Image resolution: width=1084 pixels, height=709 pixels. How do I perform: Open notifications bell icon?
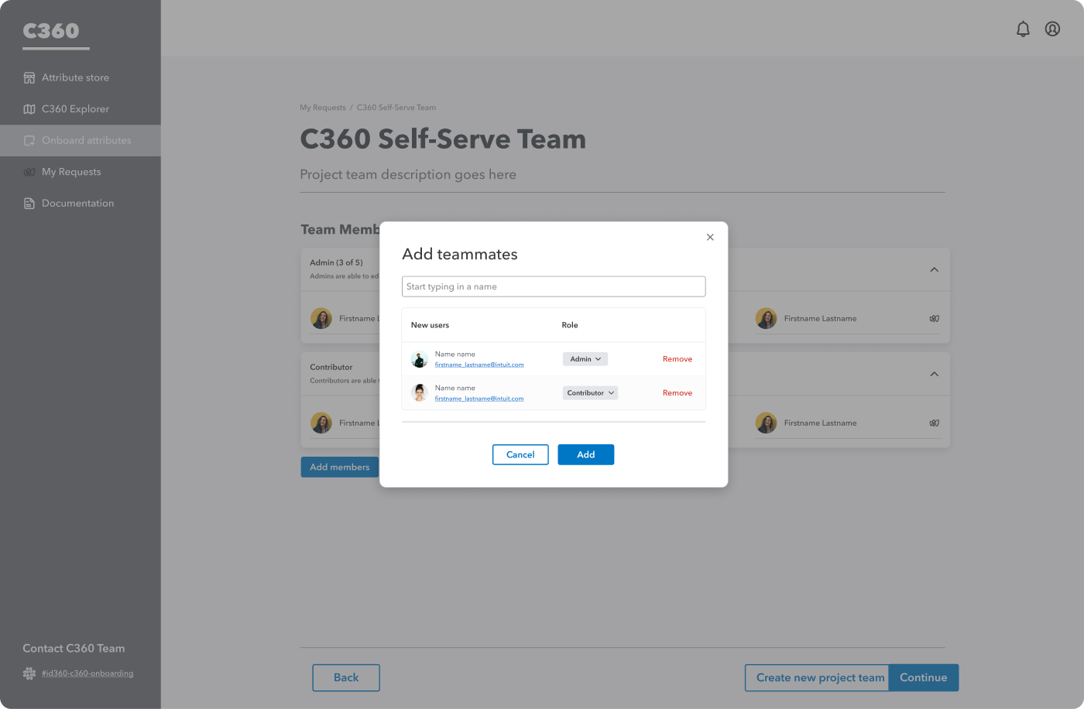(x=1023, y=29)
